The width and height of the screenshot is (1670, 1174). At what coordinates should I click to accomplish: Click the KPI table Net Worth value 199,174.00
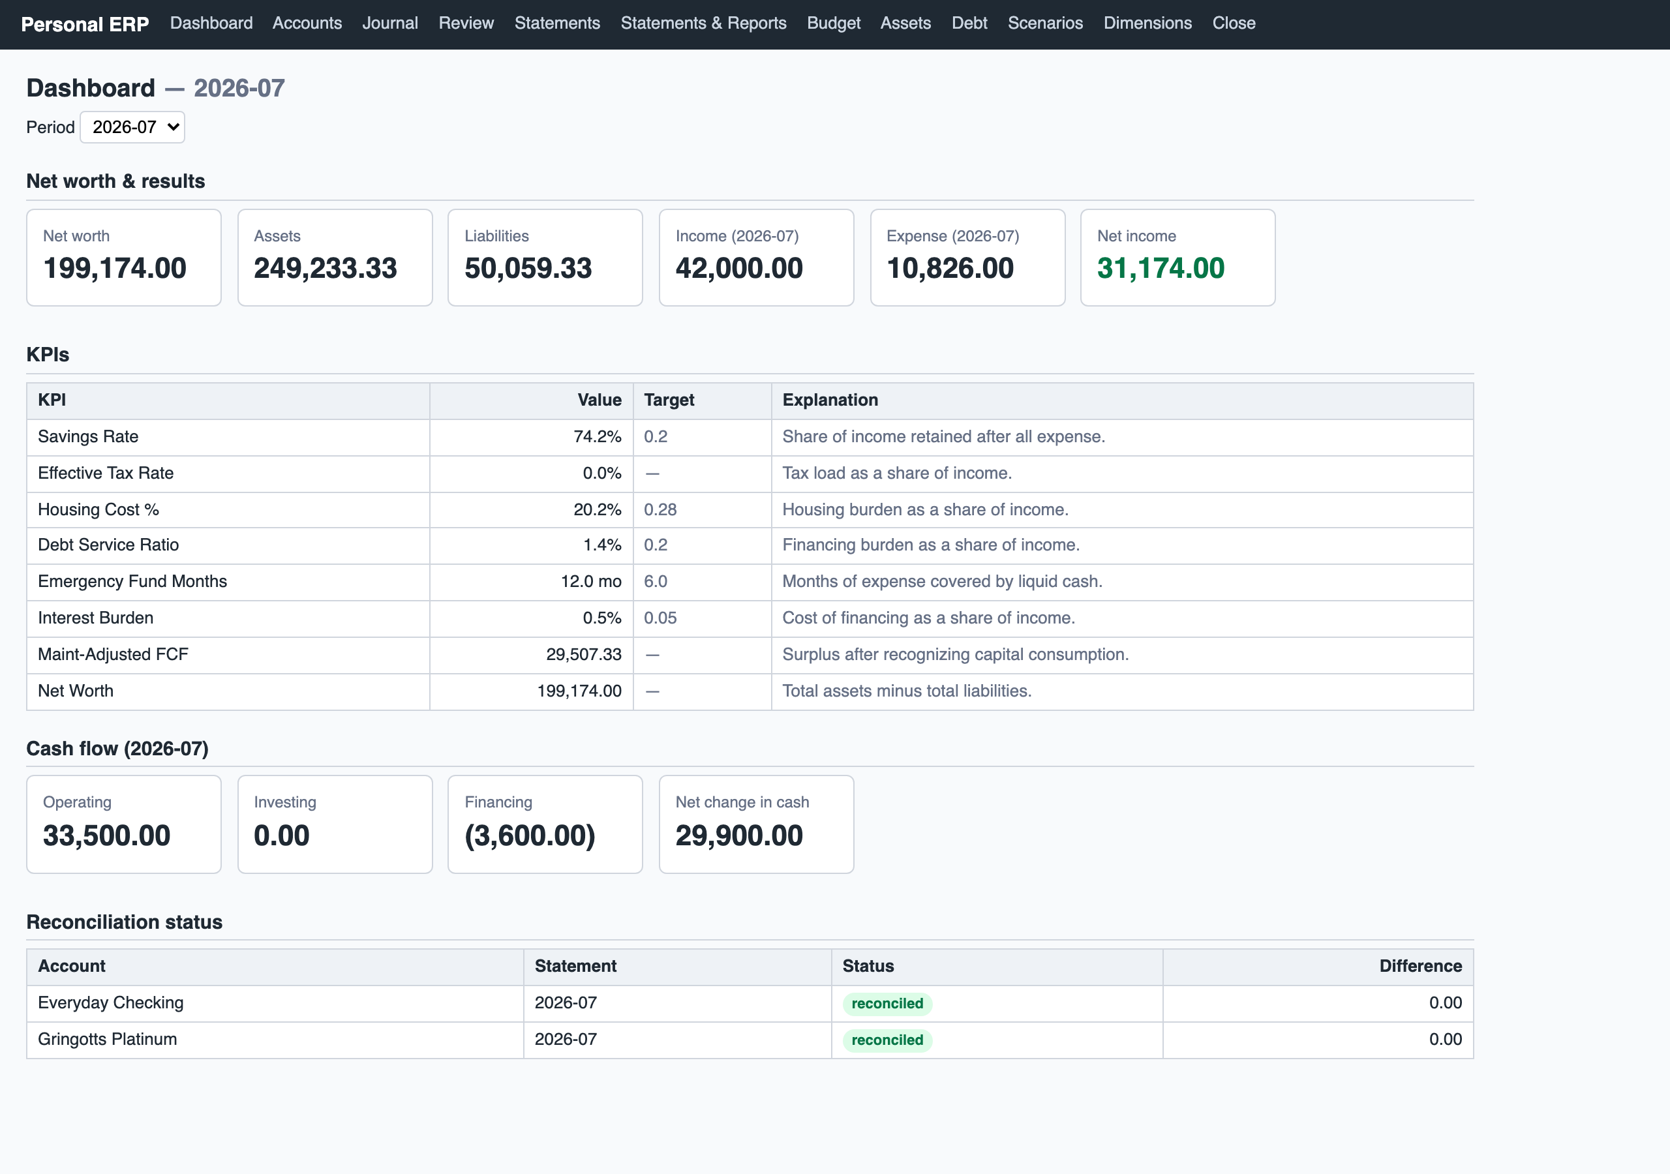point(579,691)
